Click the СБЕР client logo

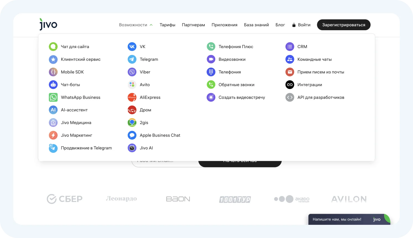coord(65,199)
